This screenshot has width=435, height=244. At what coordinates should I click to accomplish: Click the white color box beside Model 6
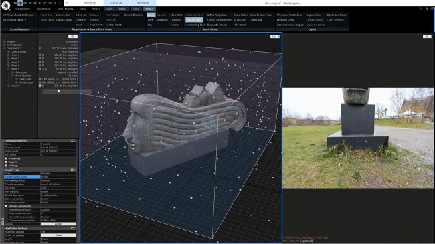(x=40, y=86)
